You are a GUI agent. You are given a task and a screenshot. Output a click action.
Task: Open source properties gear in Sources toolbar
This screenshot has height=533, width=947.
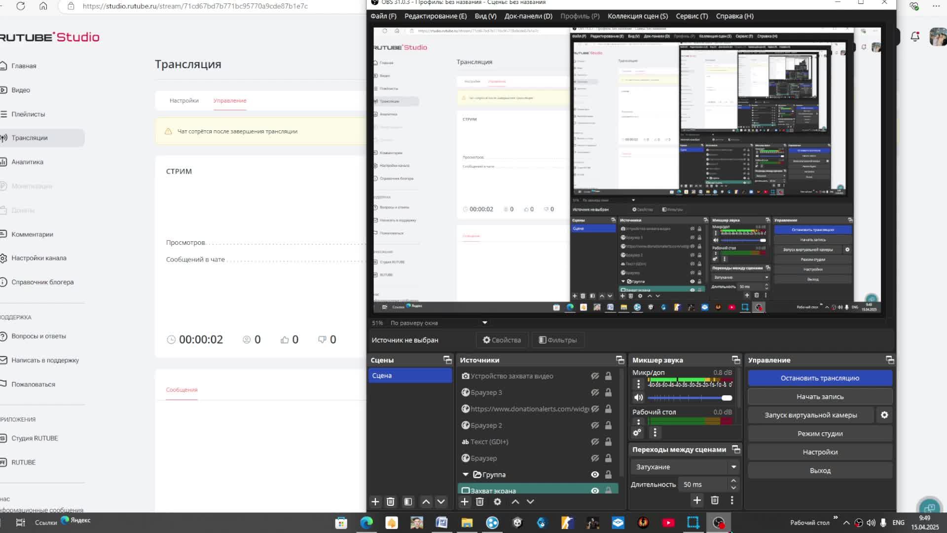tap(497, 502)
